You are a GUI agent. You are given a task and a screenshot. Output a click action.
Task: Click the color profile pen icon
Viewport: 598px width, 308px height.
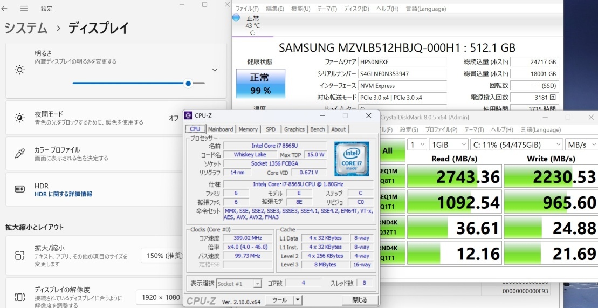pyautogui.click(x=19, y=153)
